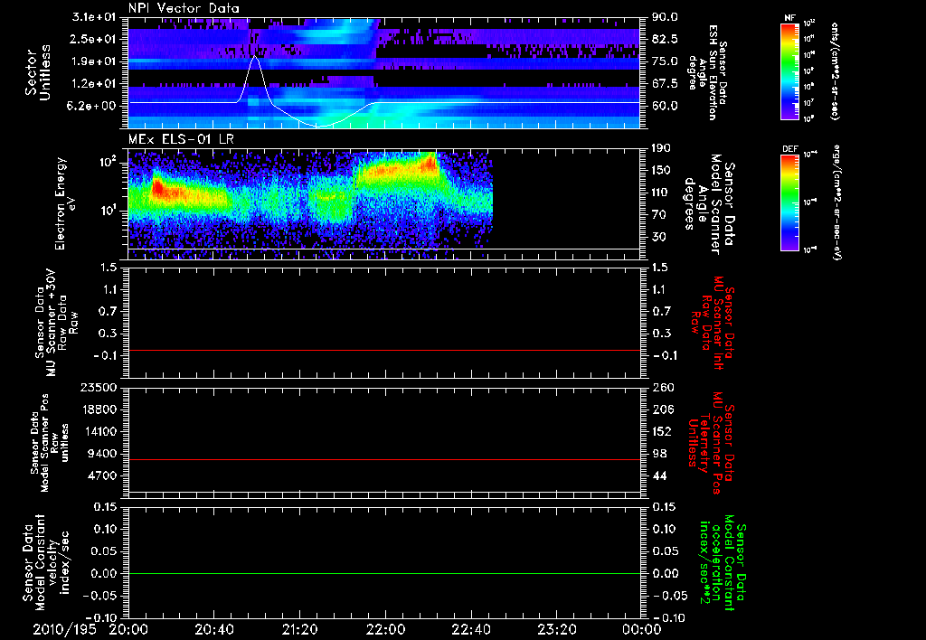Click the 3.1e+01 sector tick label
926x640 pixels.
tap(95, 17)
